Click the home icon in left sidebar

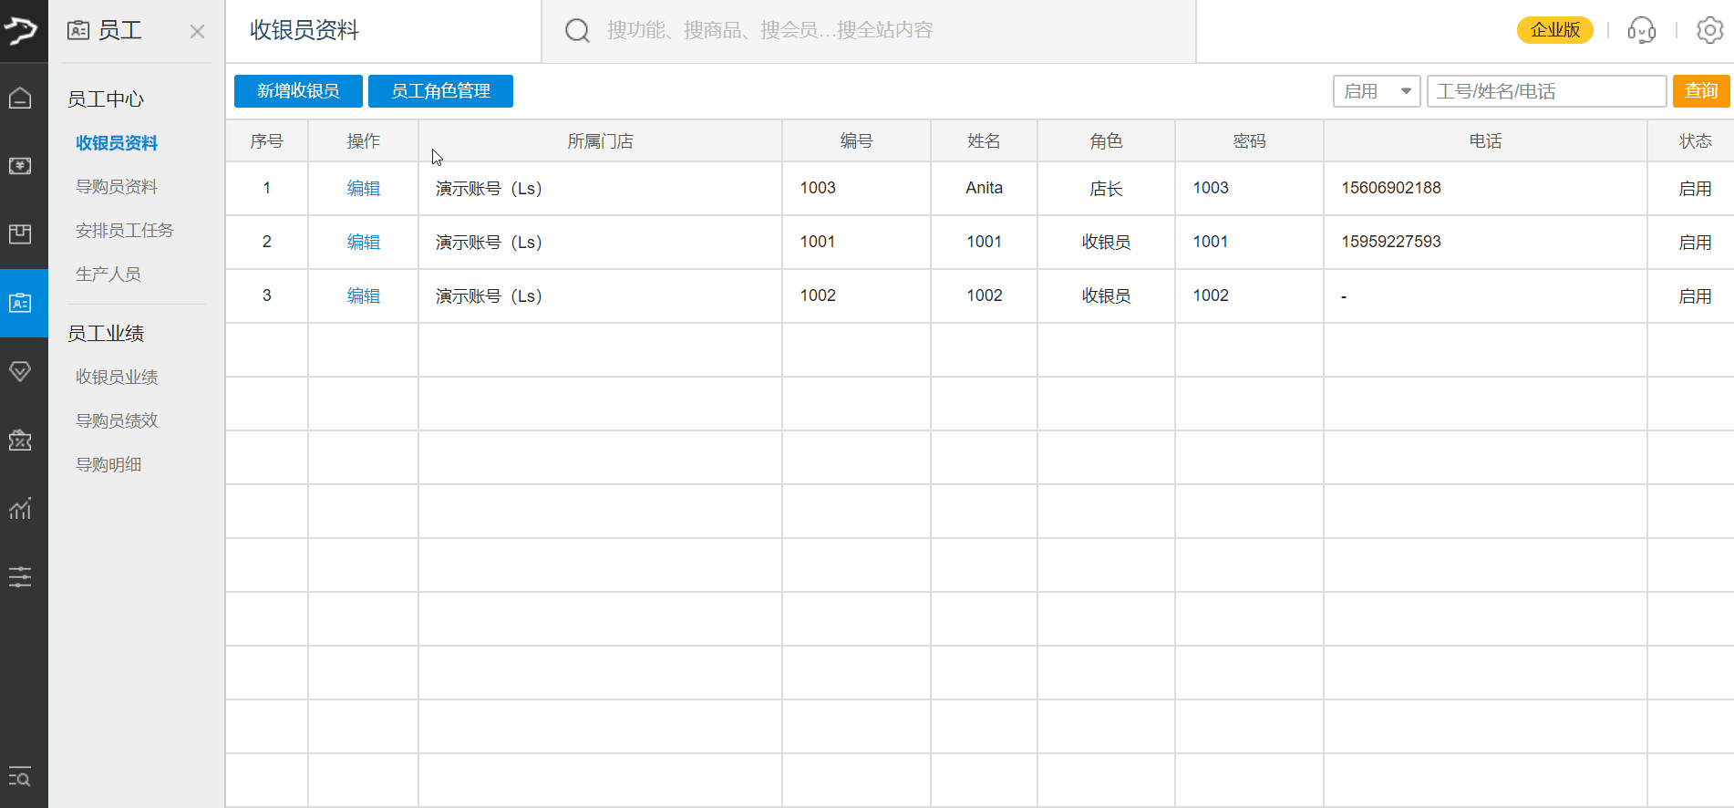(x=20, y=98)
